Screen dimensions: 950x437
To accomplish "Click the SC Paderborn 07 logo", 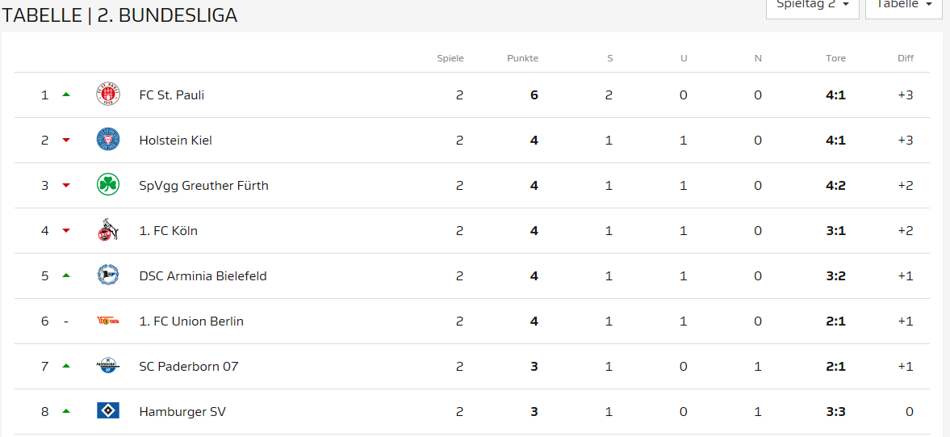I will click(107, 366).
